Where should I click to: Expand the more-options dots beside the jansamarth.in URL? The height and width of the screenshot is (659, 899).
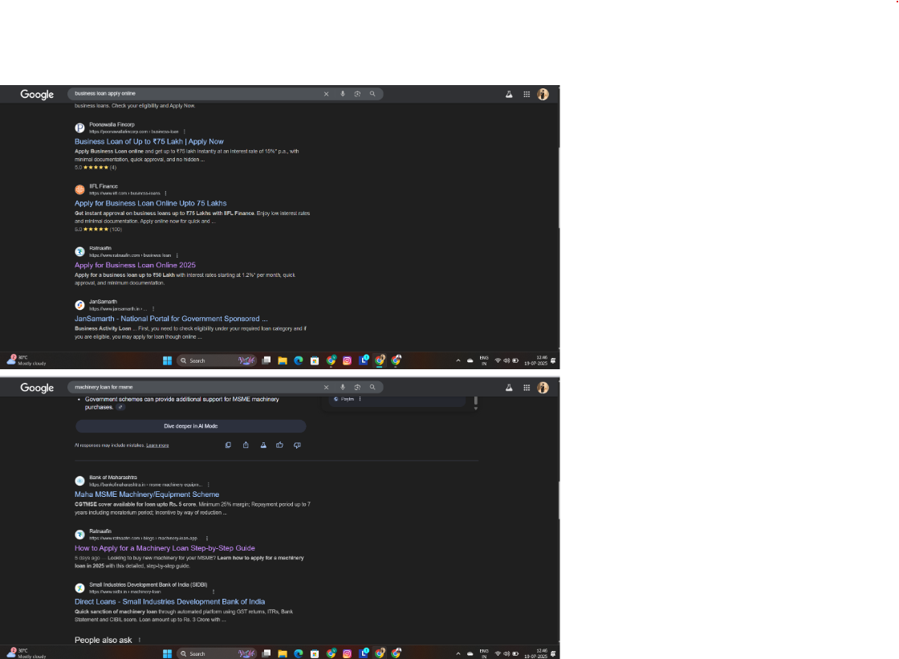(153, 309)
